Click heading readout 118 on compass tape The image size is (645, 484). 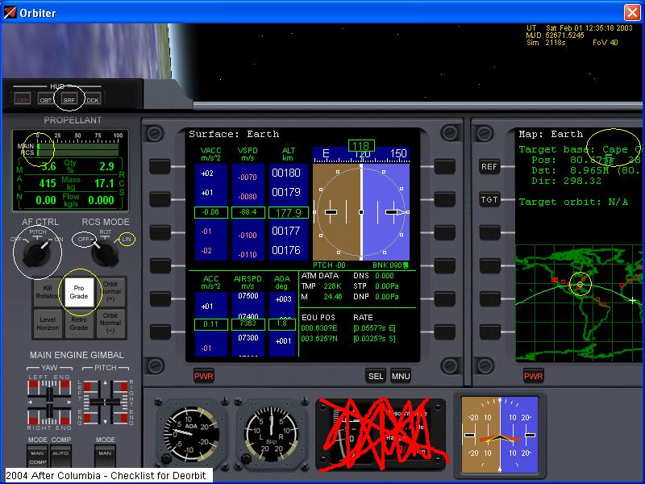pyautogui.click(x=361, y=146)
